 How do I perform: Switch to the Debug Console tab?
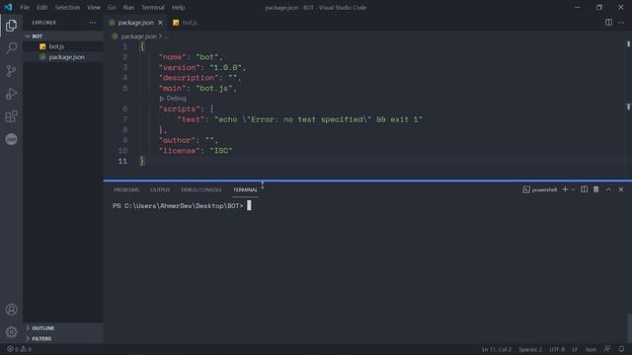tap(201, 189)
